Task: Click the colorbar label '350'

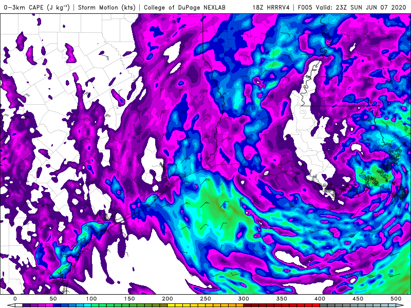Action: (x=282, y=299)
